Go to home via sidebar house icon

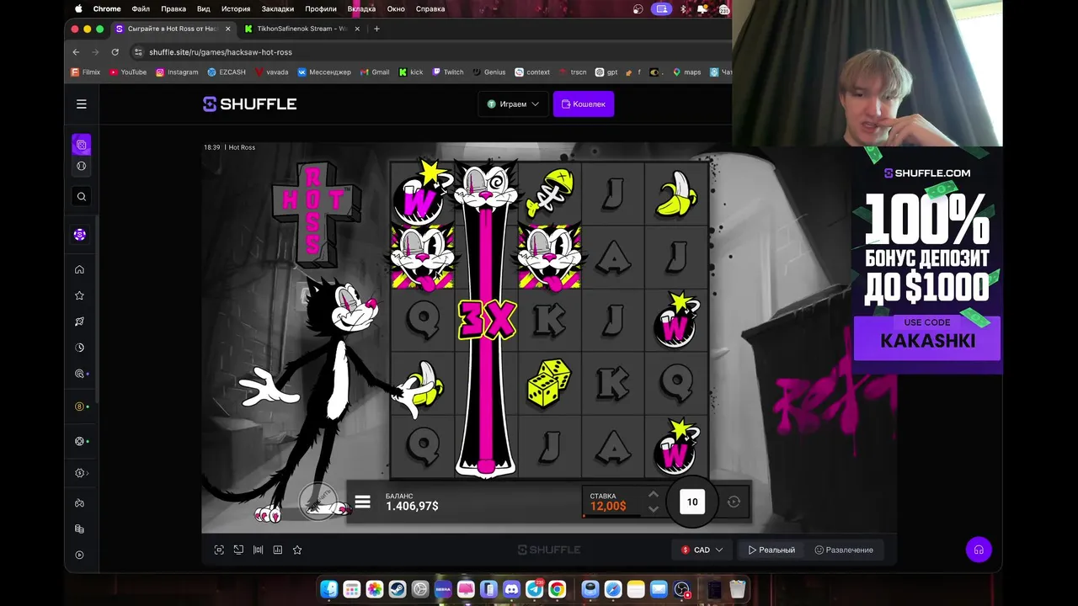(80, 269)
